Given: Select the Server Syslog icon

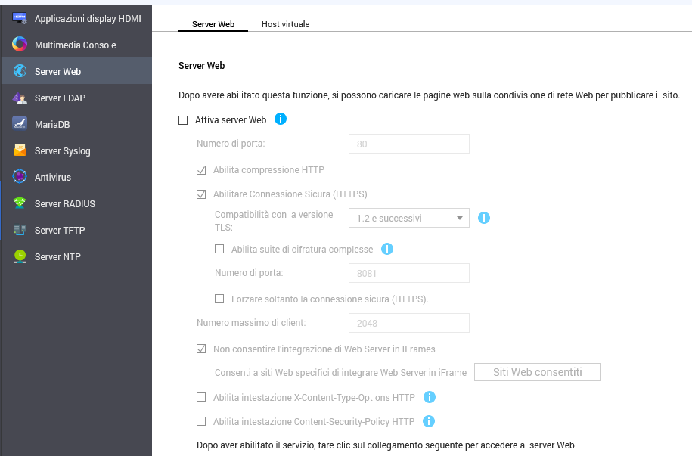Looking at the screenshot, I should tap(20, 150).
